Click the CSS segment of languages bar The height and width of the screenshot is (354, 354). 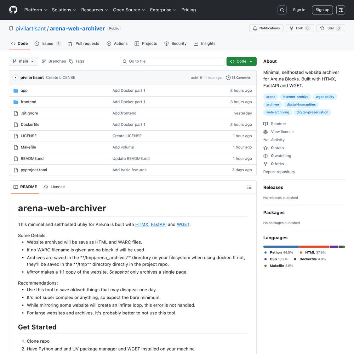[x=334, y=247]
